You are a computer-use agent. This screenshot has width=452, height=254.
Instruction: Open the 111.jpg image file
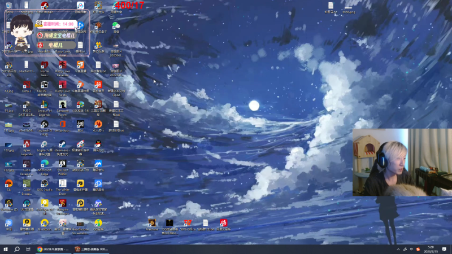pos(8,125)
